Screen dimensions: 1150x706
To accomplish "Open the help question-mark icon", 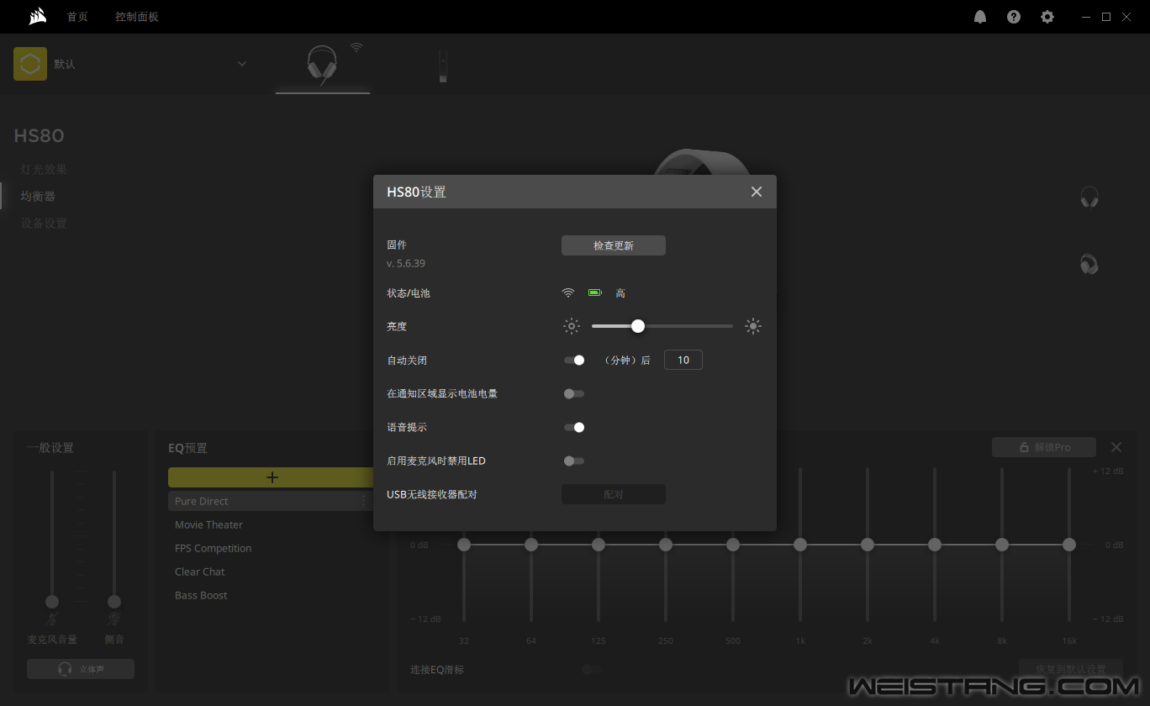I will coord(1014,17).
